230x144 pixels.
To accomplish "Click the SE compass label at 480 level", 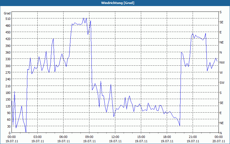I will (221, 22).
